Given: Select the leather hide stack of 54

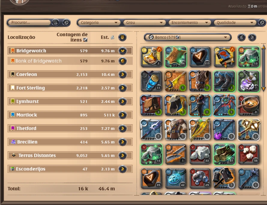Looking at the screenshot, I should (176, 57).
